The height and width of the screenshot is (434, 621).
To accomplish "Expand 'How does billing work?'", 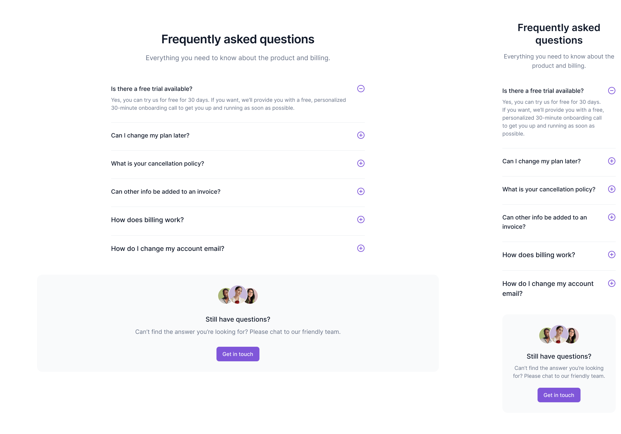I will [x=361, y=219].
